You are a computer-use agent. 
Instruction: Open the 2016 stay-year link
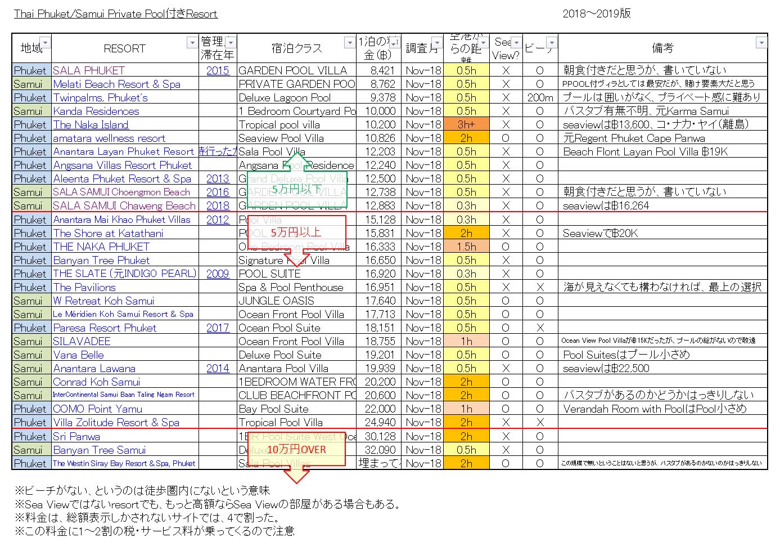(x=218, y=192)
